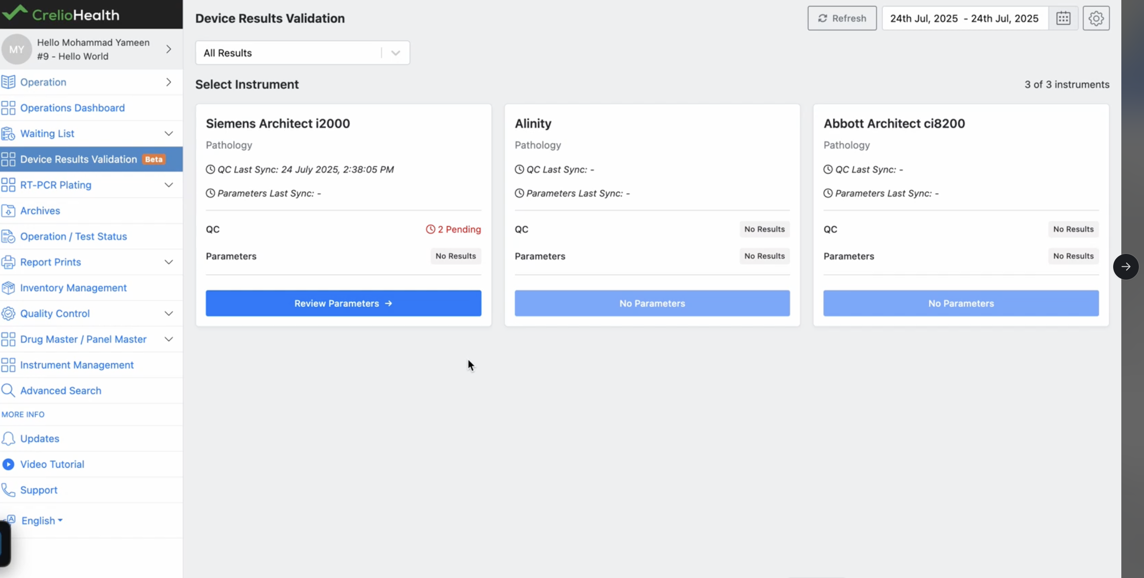Viewport: 1144px width, 578px height.
Task: Click Abbott Architect ci8200 title
Action: tap(894, 124)
